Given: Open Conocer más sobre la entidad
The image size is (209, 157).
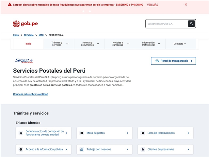Looking at the screenshot, I should click(x=30, y=94).
